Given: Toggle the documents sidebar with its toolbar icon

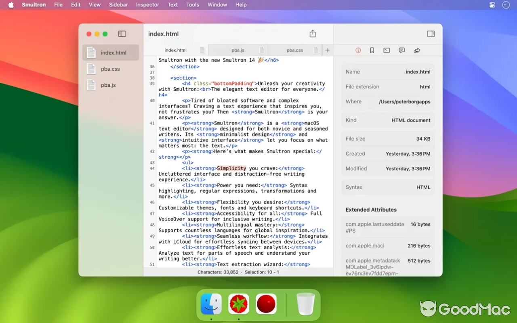Looking at the screenshot, I should coord(122,34).
